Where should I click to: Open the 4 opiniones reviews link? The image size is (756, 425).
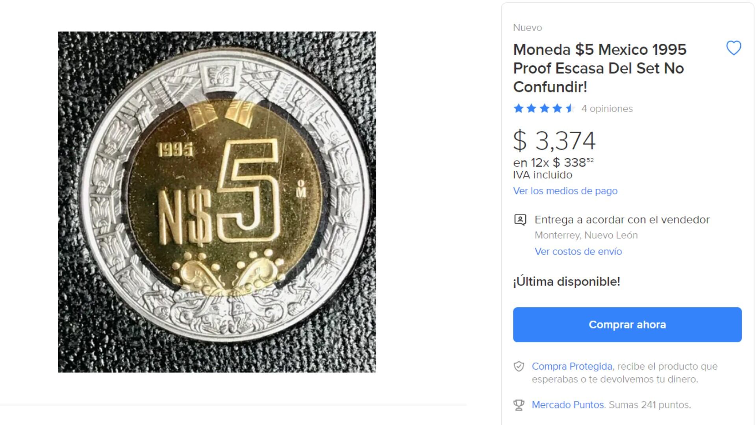point(607,109)
